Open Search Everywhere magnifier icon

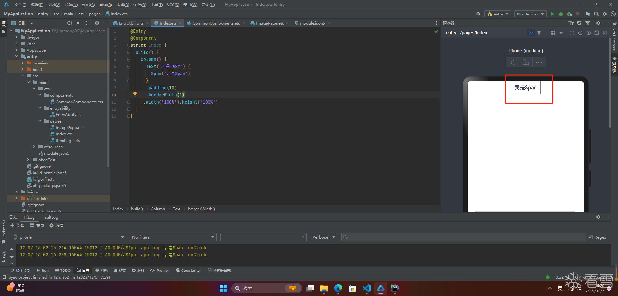pyautogui.click(x=596, y=14)
